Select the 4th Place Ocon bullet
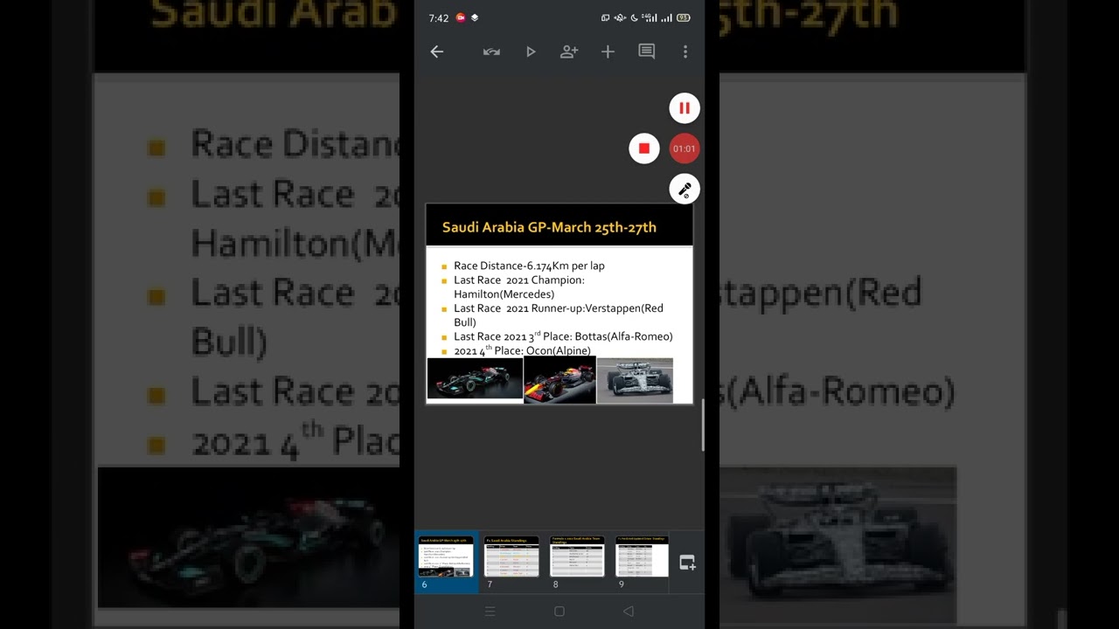Image resolution: width=1119 pixels, height=629 pixels. tap(522, 350)
